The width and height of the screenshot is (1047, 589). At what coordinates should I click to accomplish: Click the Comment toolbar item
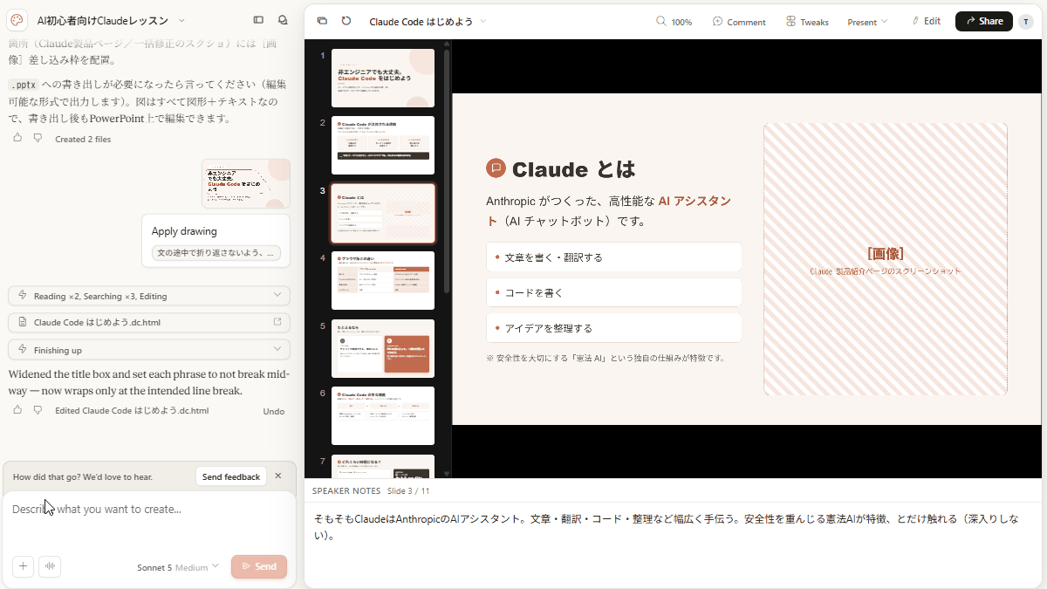point(739,22)
